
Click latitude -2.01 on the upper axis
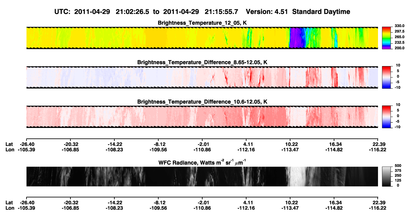(202, 144)
